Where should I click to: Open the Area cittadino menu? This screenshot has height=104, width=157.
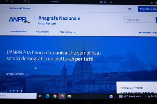click(x=43, y=32)
